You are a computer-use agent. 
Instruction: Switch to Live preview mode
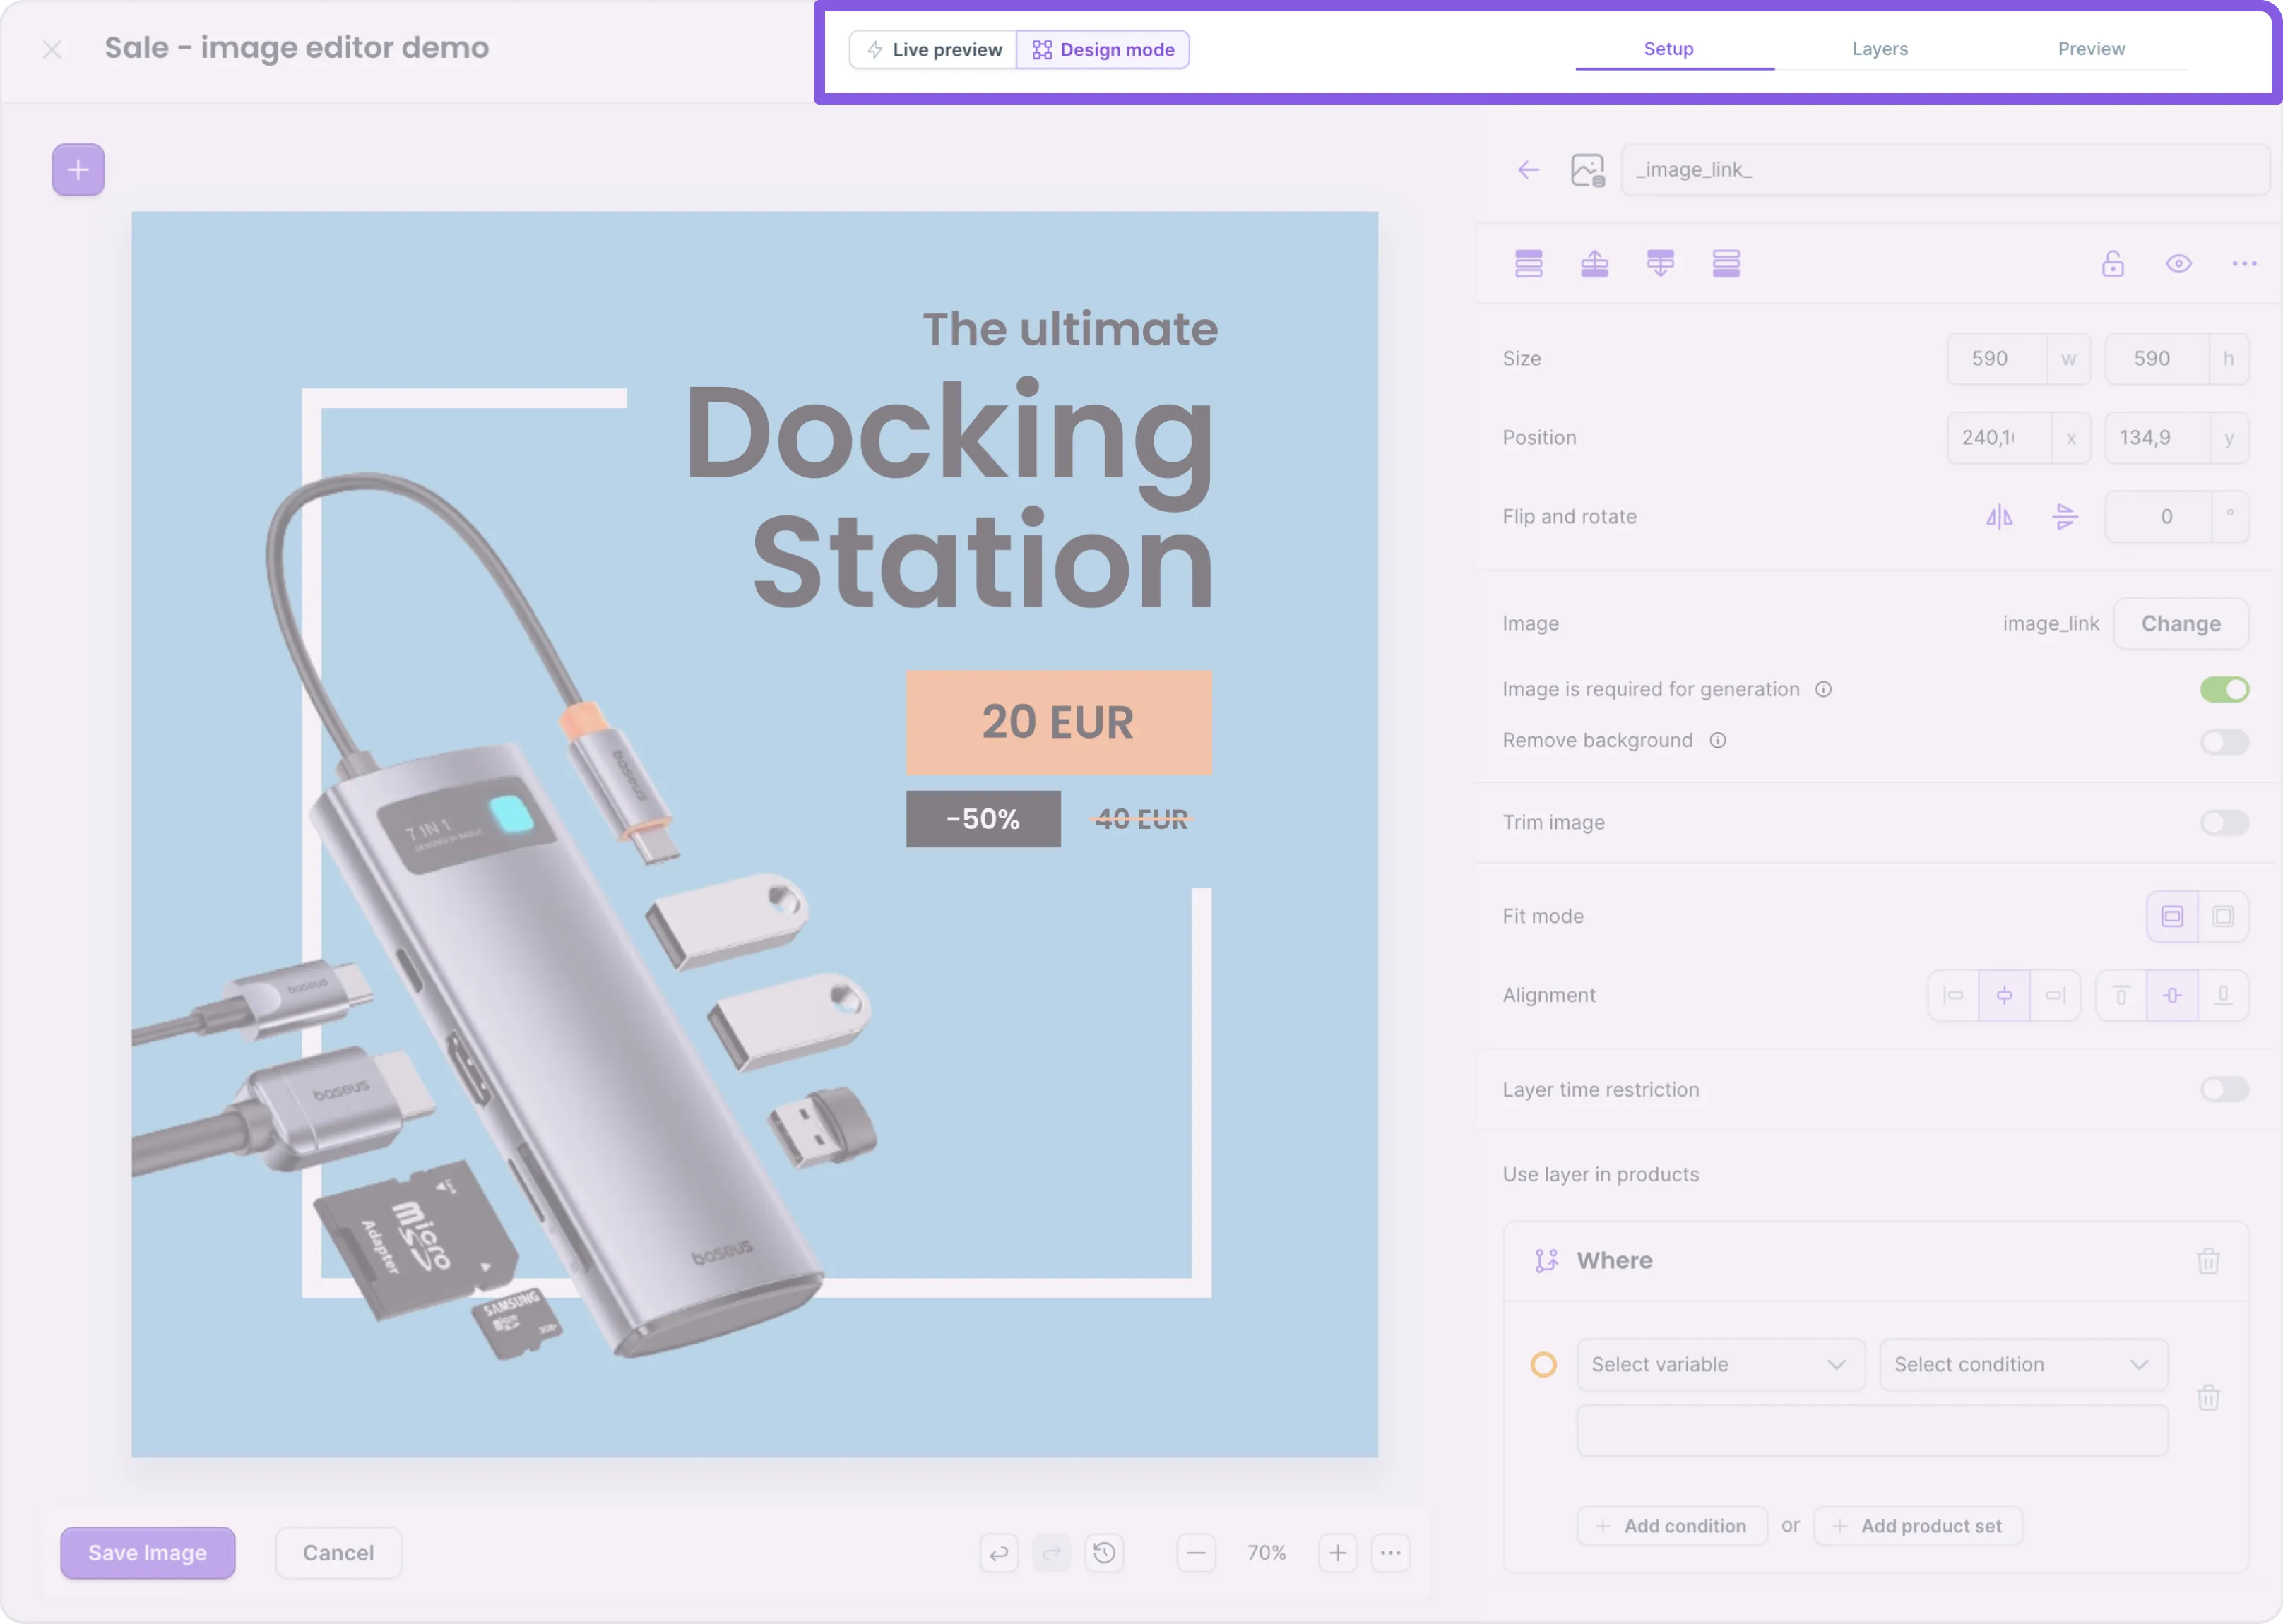[x=933, y=50]
